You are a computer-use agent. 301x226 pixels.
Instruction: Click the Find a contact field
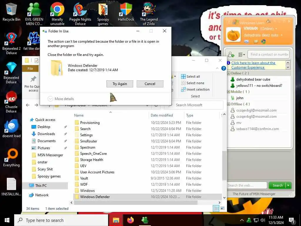pyautogui.click(x=269, y=54)
